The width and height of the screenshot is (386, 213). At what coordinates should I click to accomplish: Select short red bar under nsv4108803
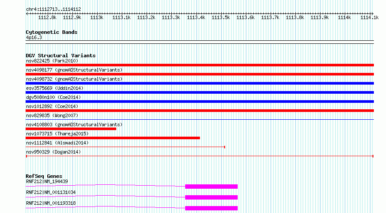coord(71,129)
